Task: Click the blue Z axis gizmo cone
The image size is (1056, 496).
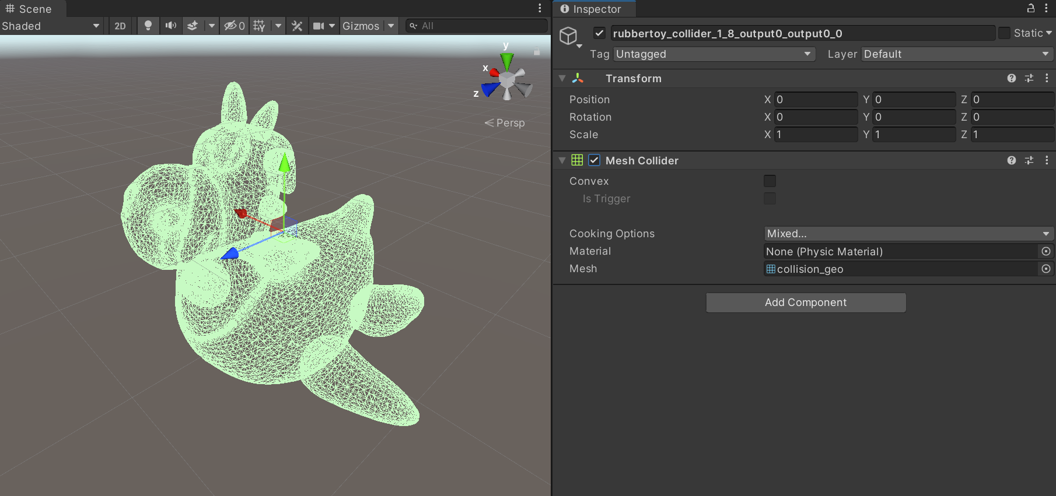Action: 491,89
